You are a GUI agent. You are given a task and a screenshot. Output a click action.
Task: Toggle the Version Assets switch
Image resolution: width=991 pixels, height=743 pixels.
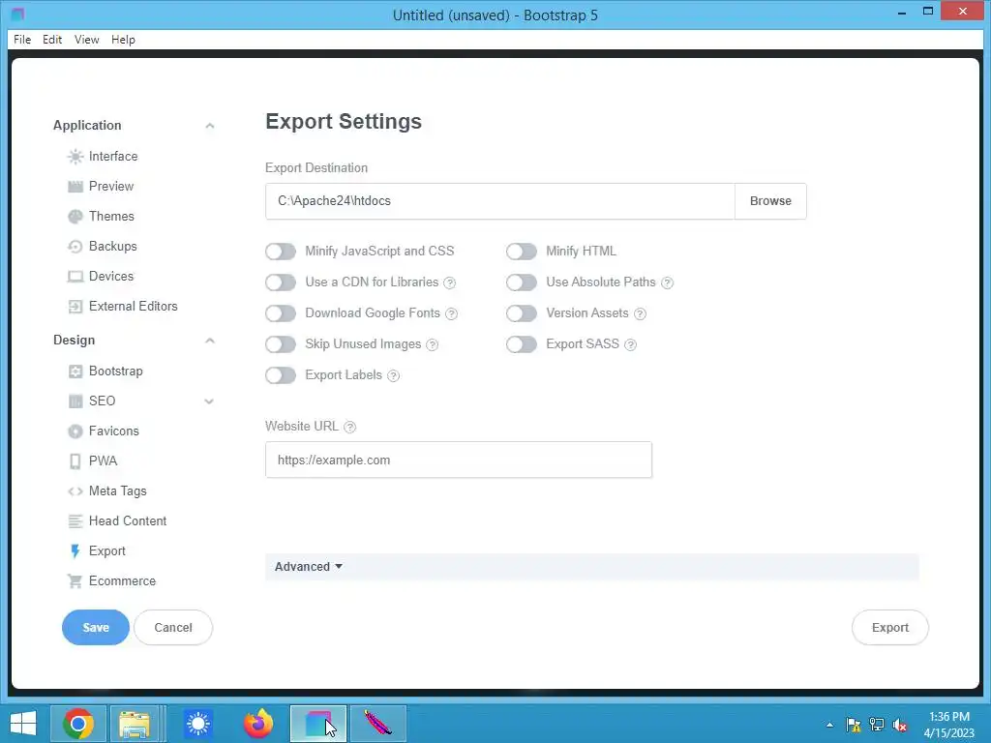click(x=522, y=313)
